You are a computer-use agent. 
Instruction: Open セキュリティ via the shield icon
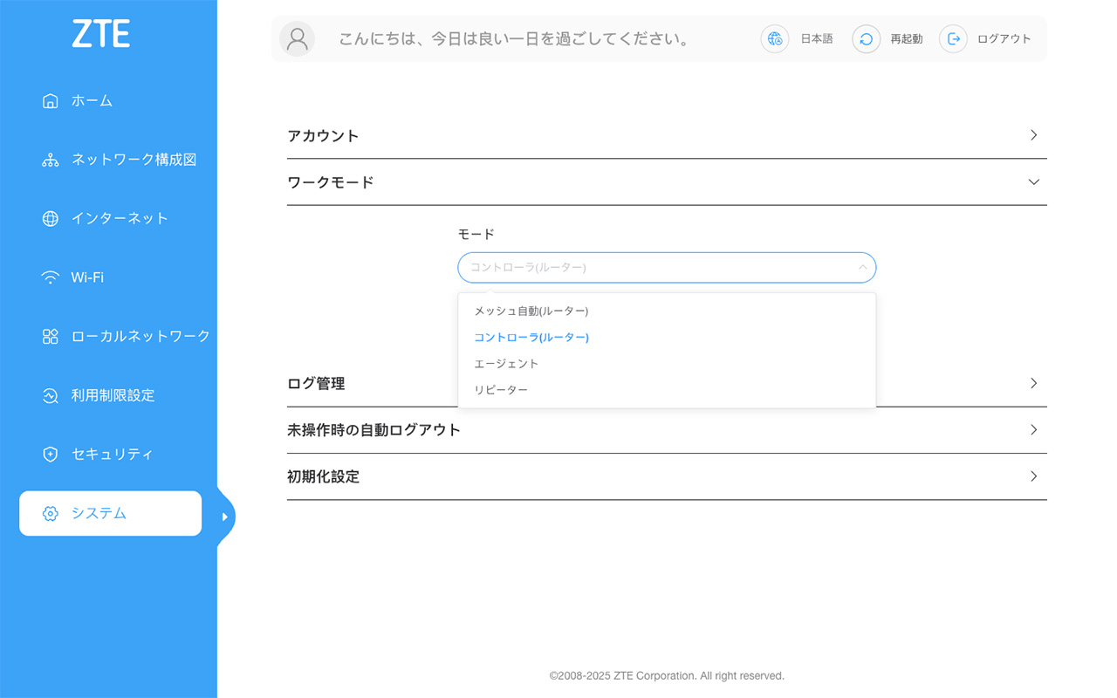(50, 454)
